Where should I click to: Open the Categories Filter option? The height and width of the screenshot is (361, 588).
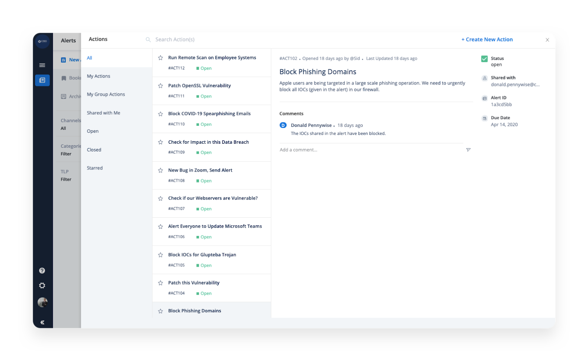[66, 154]
